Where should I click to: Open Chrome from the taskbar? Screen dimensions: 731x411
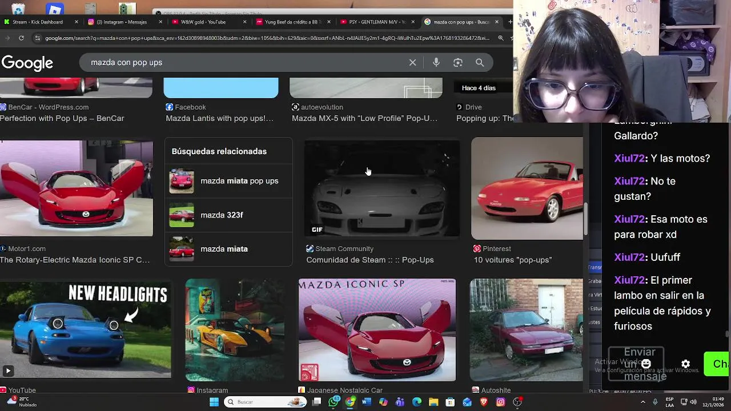click(350, 402)
